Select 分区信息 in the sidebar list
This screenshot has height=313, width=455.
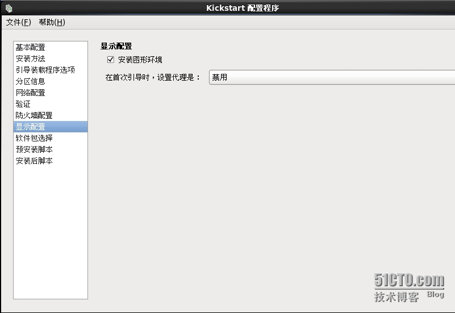(51, 81)
